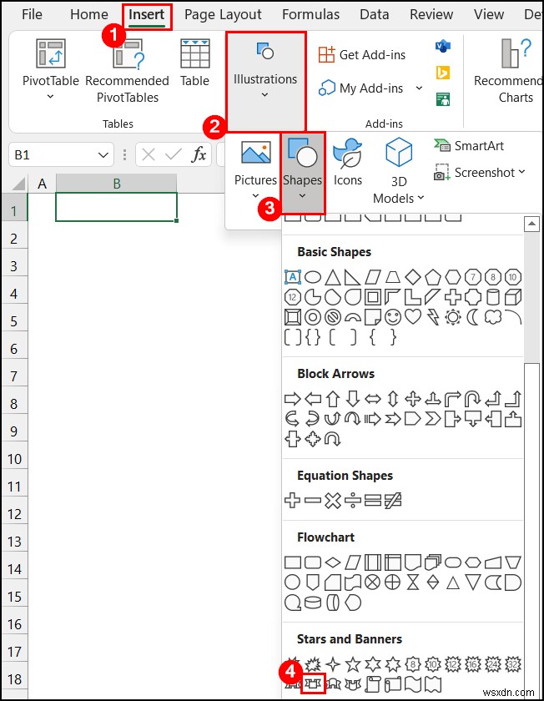Select the Lightning Bolt shape
Image resolution: width=544 pixels, height=701 pixels.
pyautogui.click(x=433, y=317)
